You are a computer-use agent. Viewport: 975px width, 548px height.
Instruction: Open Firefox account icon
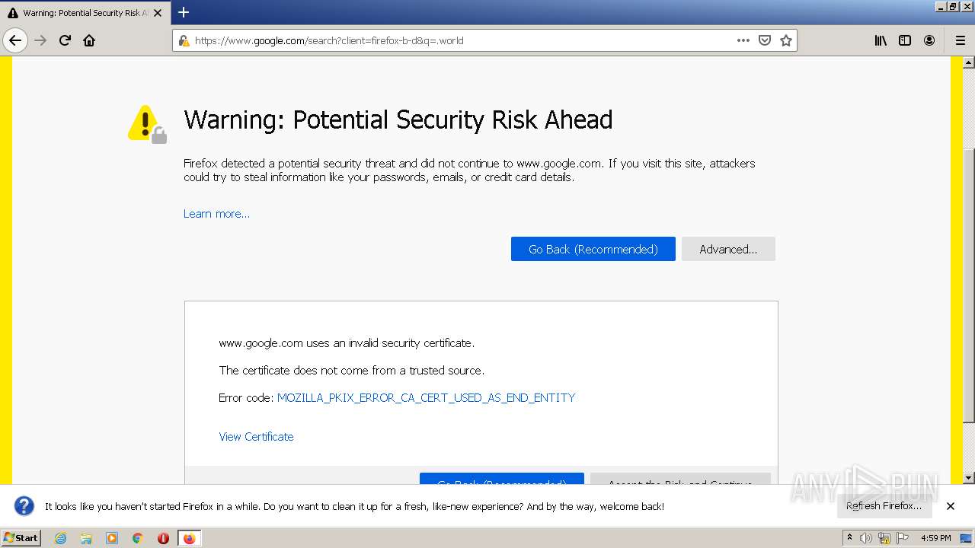[x=929, y=40]
